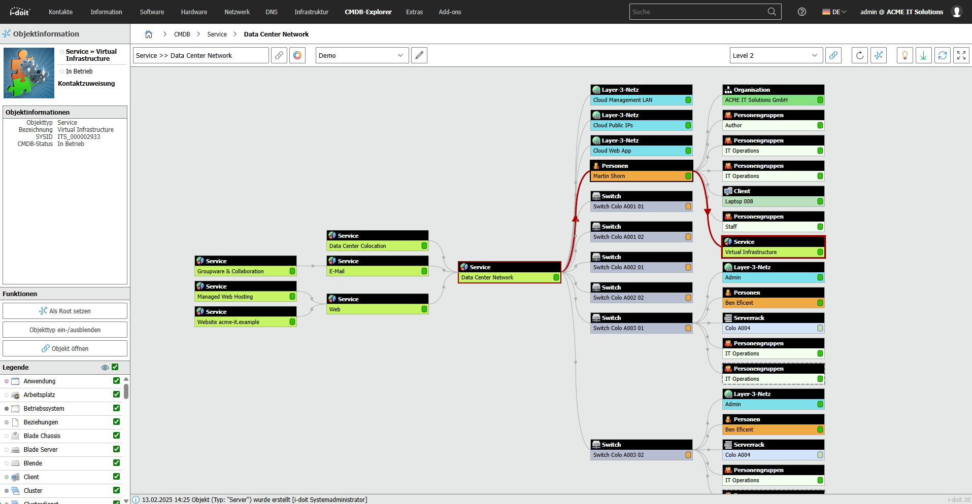Toggle the Blade Server legend checkbox
Image resolution: width=972 pixels, height=504 pixels.
(116, 449)
